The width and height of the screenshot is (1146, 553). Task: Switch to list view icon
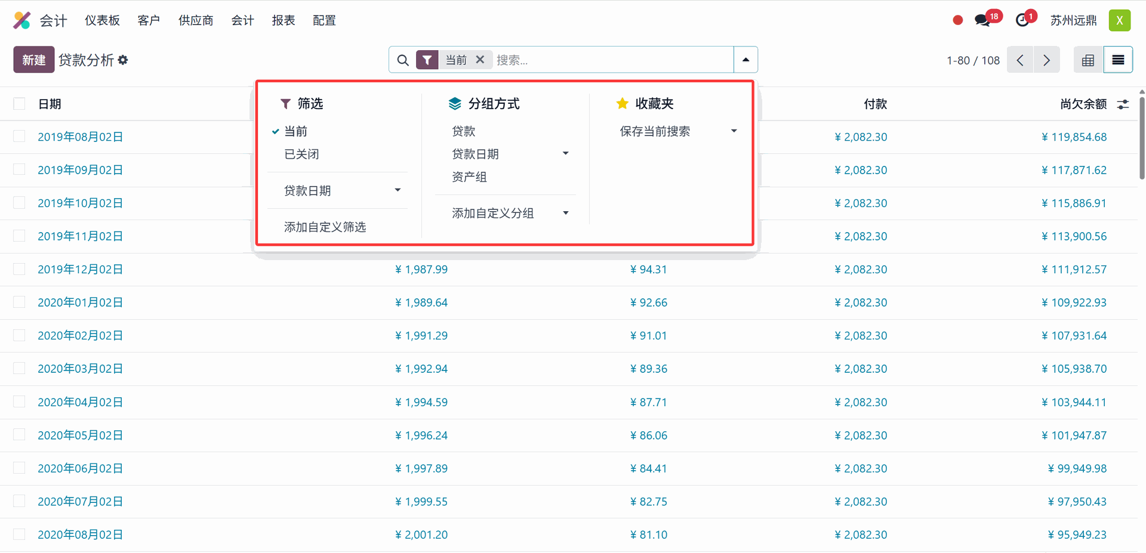1118,60
